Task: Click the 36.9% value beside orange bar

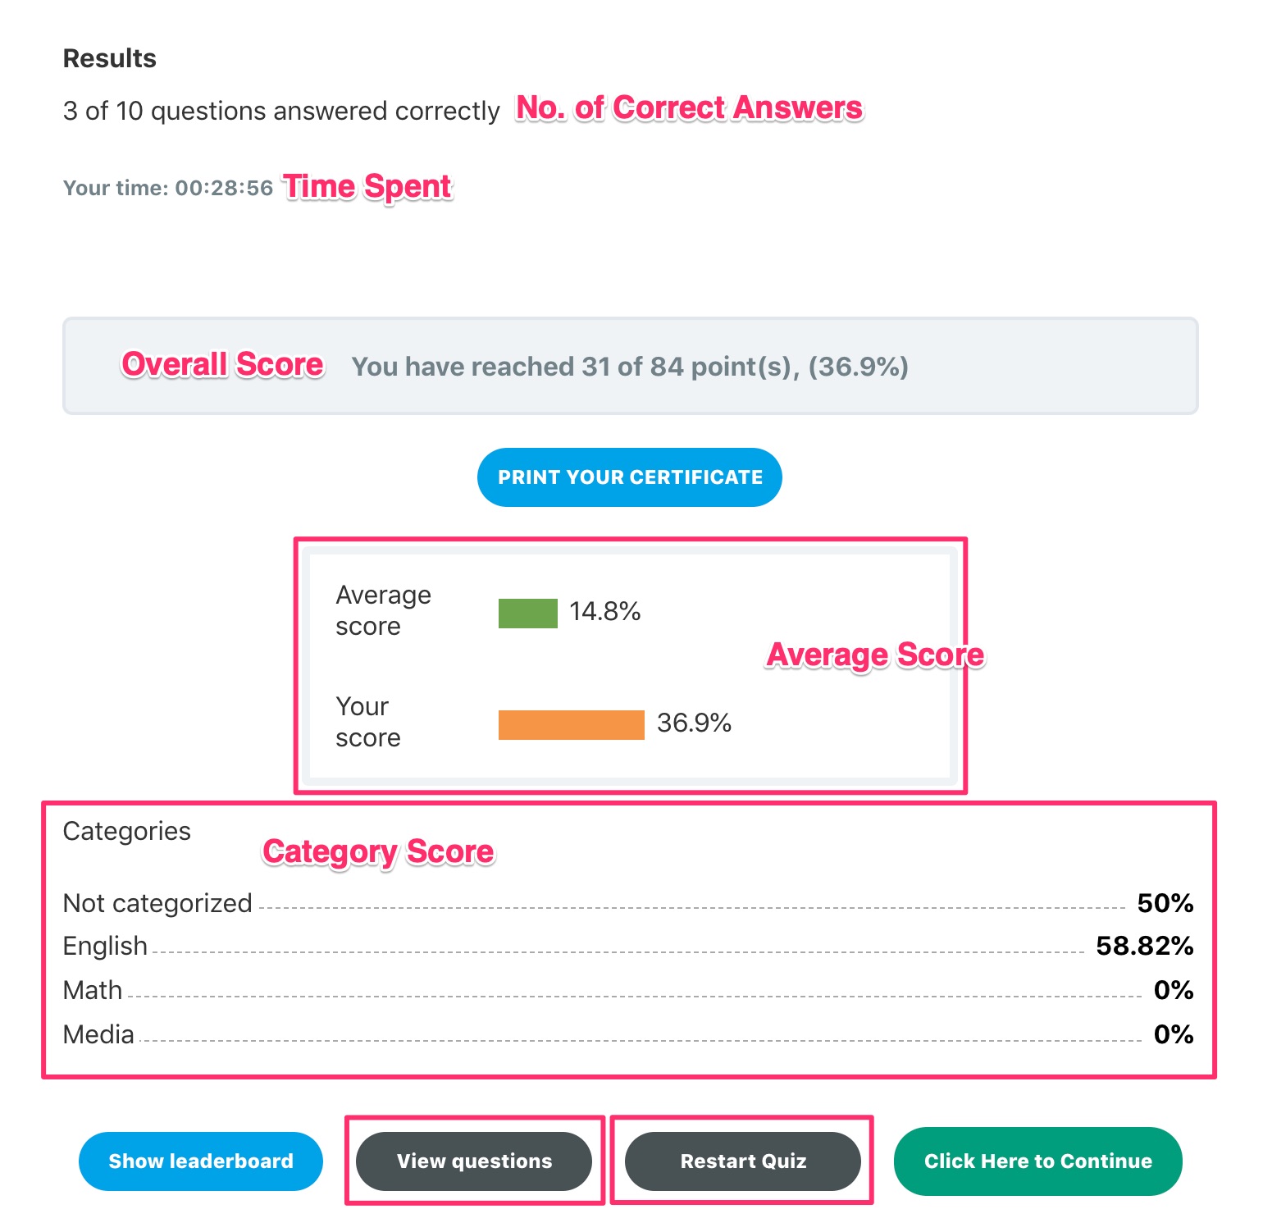Action: (694, 723)
